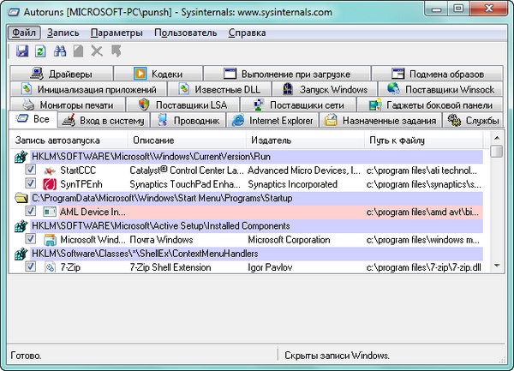Click the Delete (X) toolbar icon
The height and width of the screenshot is (371, 514).
pyautogui.click(x=97, y=51)
